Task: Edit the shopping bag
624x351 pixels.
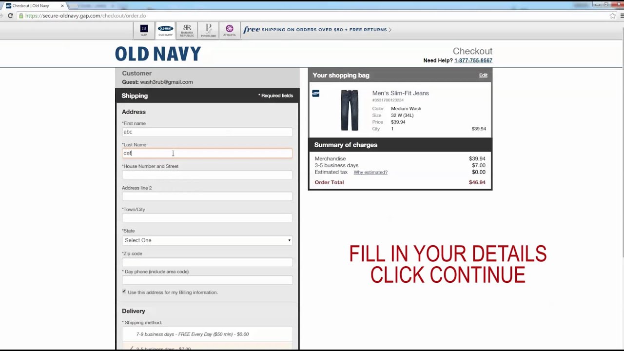Action: [x=483, y=75]
